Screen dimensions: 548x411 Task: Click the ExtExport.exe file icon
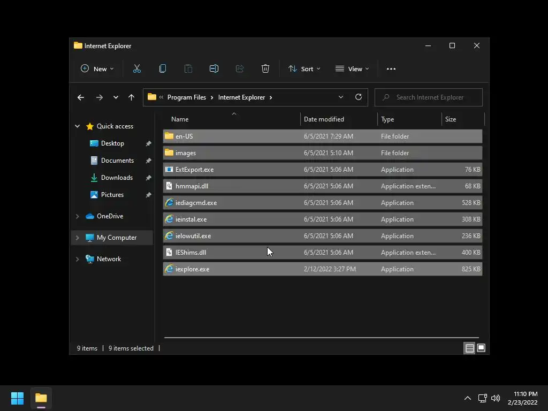(x=169, y=170)
